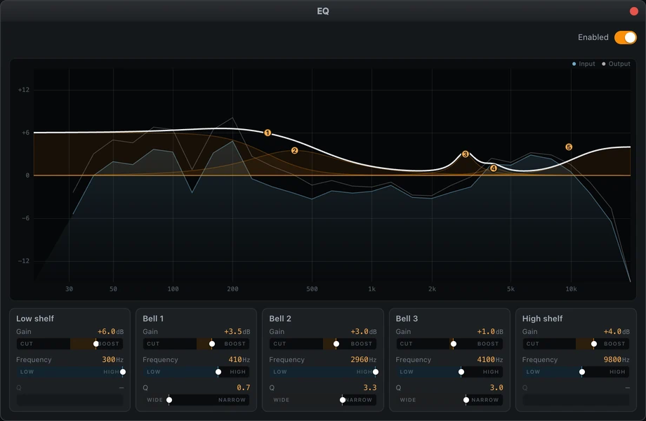The height and width of the screenshot is (421, 646).
Task: Click Bell 1 frequency value 410 Hz
Action: pyautogui.click(x=239, y=359)
